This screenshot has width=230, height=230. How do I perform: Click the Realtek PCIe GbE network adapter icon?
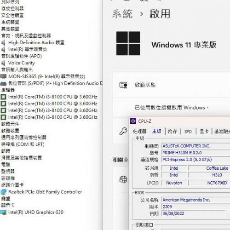pos(4,192)
